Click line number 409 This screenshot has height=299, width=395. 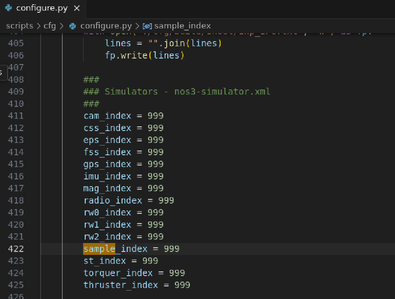(x=16, y=92)
